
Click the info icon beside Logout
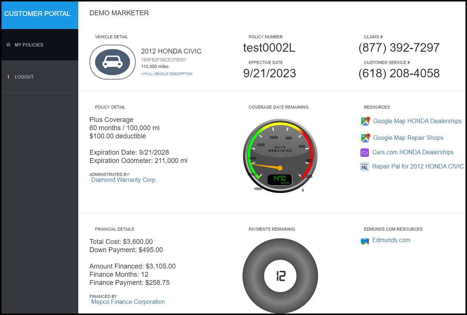coord(8,77)
